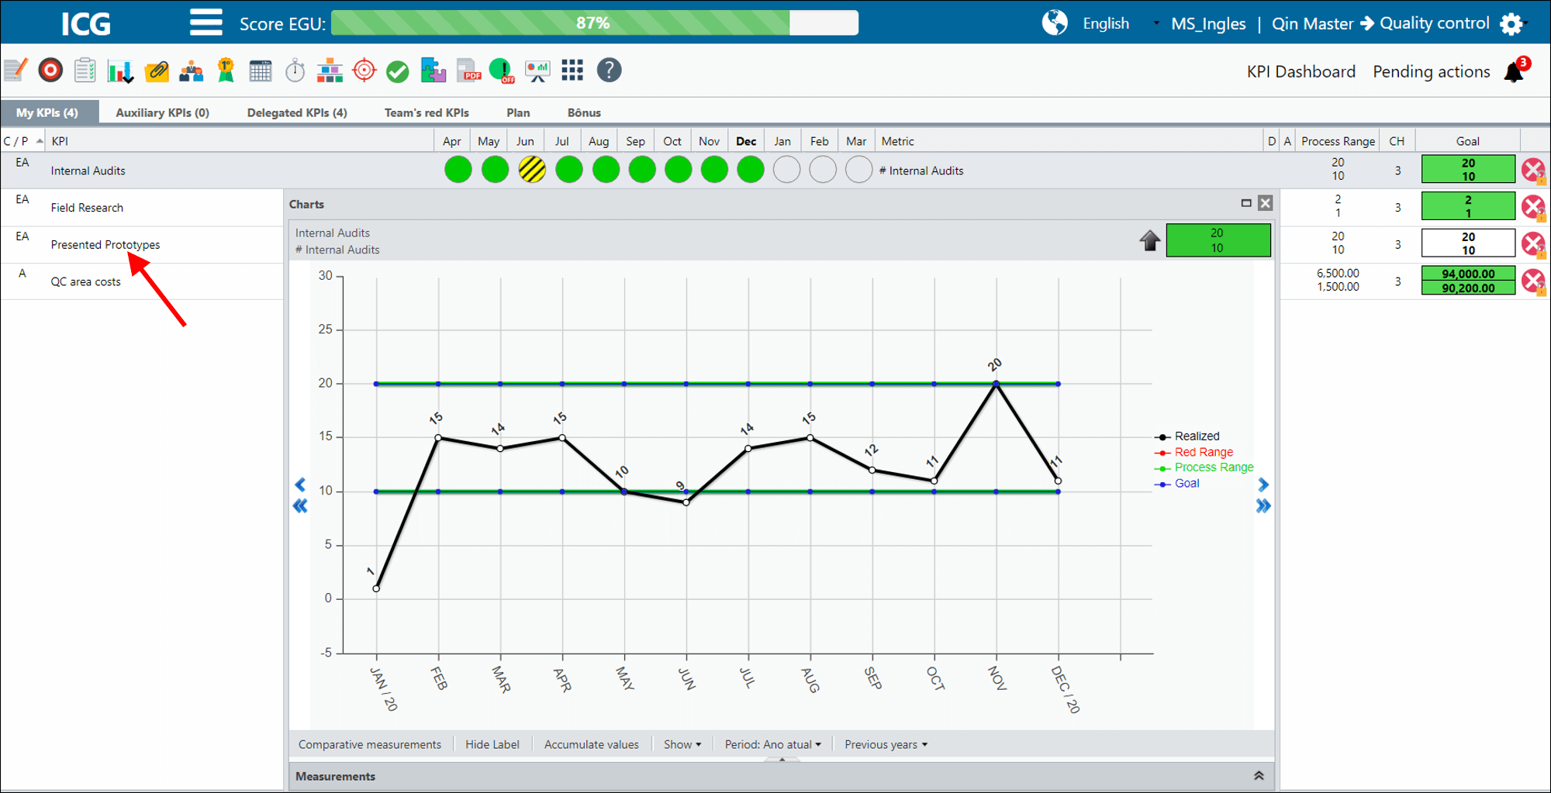Viewport: 1551px width, 793px height.
Task: Open the Show dropdown below the chart
Action: click(682, 744)
